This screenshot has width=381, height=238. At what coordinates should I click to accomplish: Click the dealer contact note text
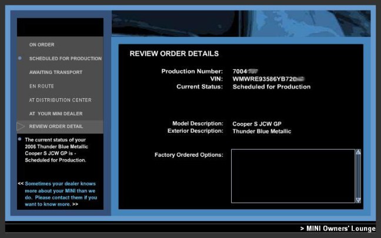point(59,194)
